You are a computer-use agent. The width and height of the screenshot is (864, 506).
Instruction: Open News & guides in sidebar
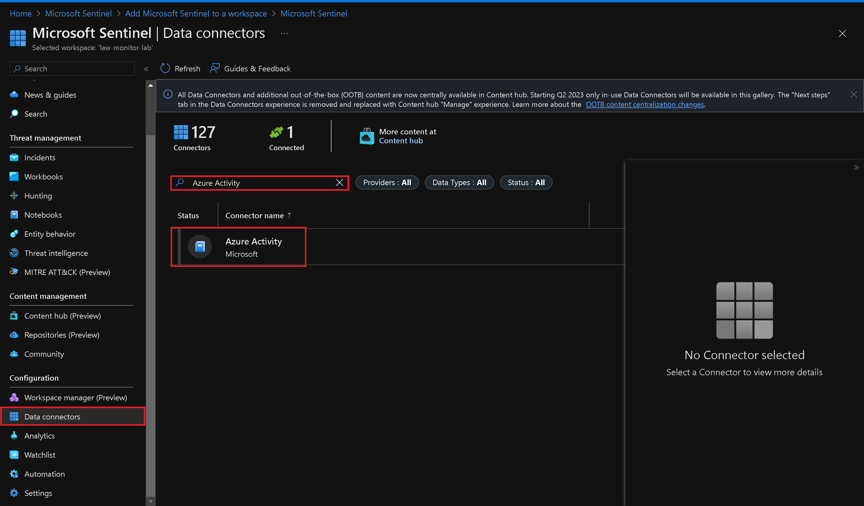[x=50, y=95]
